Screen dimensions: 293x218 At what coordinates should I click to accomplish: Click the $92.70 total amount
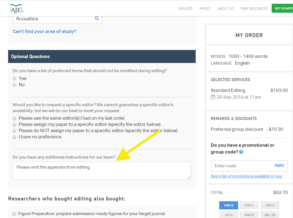pos(281,193)
